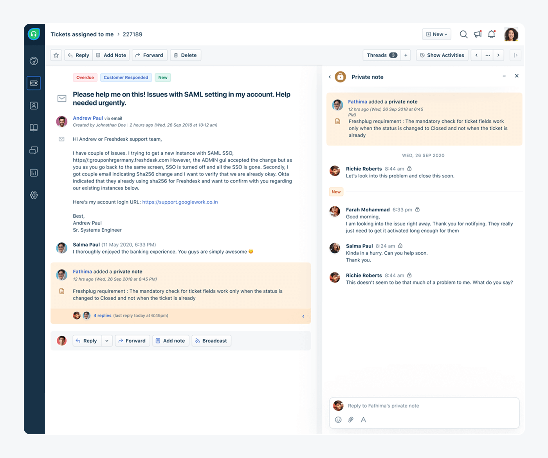Close the Private note panel
This screenshot has height=458, width=548.
(x=517, y=76)
